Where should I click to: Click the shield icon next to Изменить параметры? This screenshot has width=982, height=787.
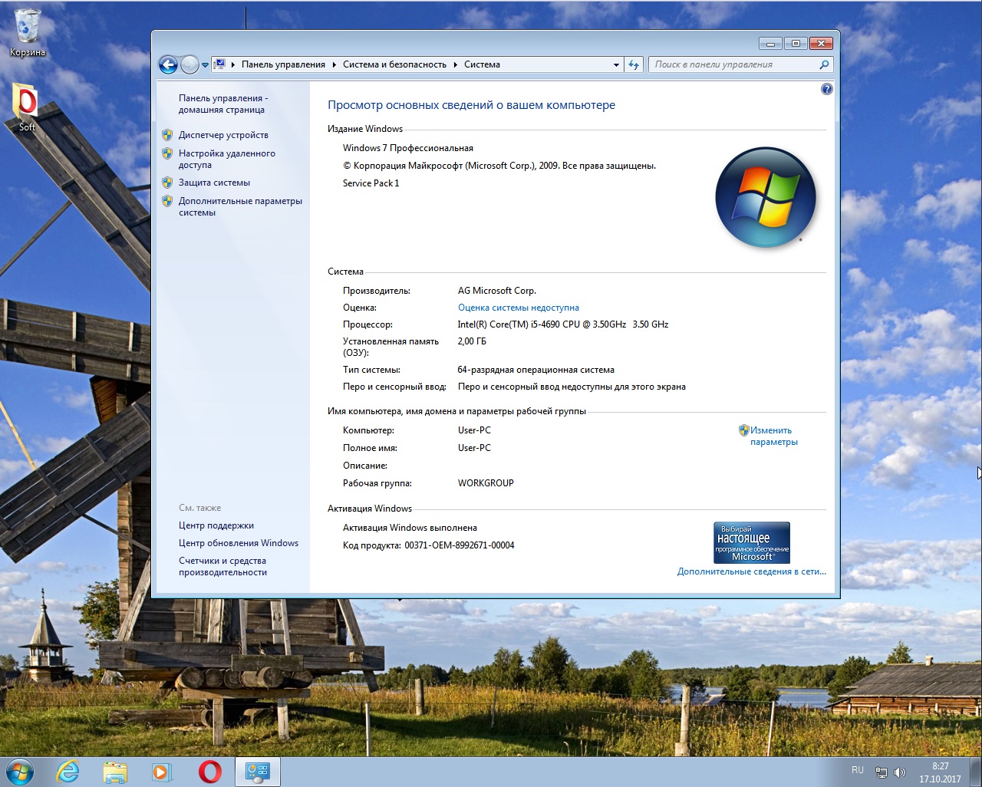coord(743,430)
